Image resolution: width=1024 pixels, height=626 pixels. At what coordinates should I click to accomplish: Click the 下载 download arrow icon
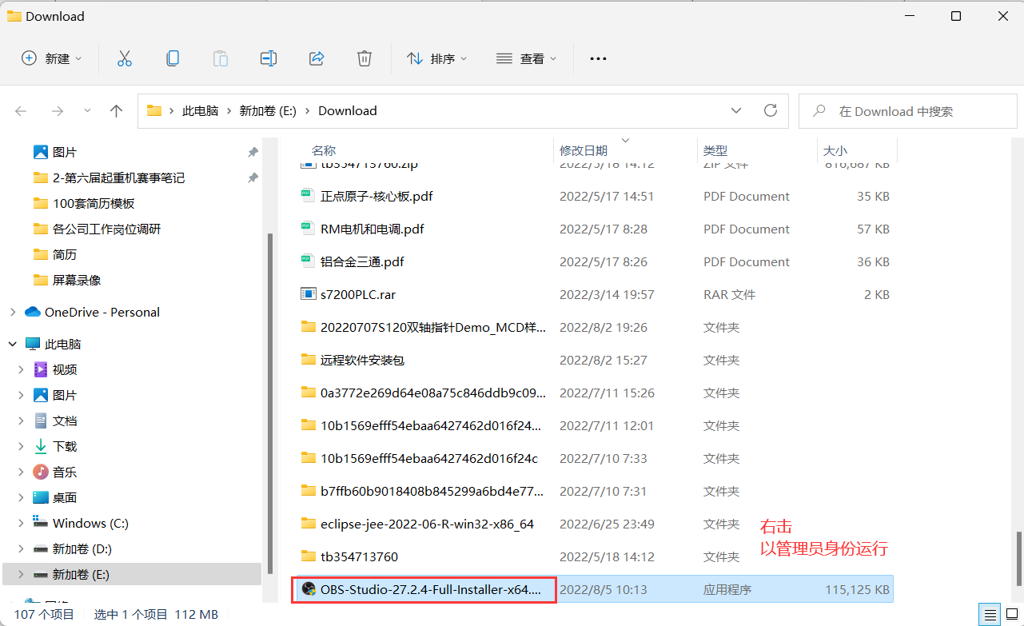41,446
